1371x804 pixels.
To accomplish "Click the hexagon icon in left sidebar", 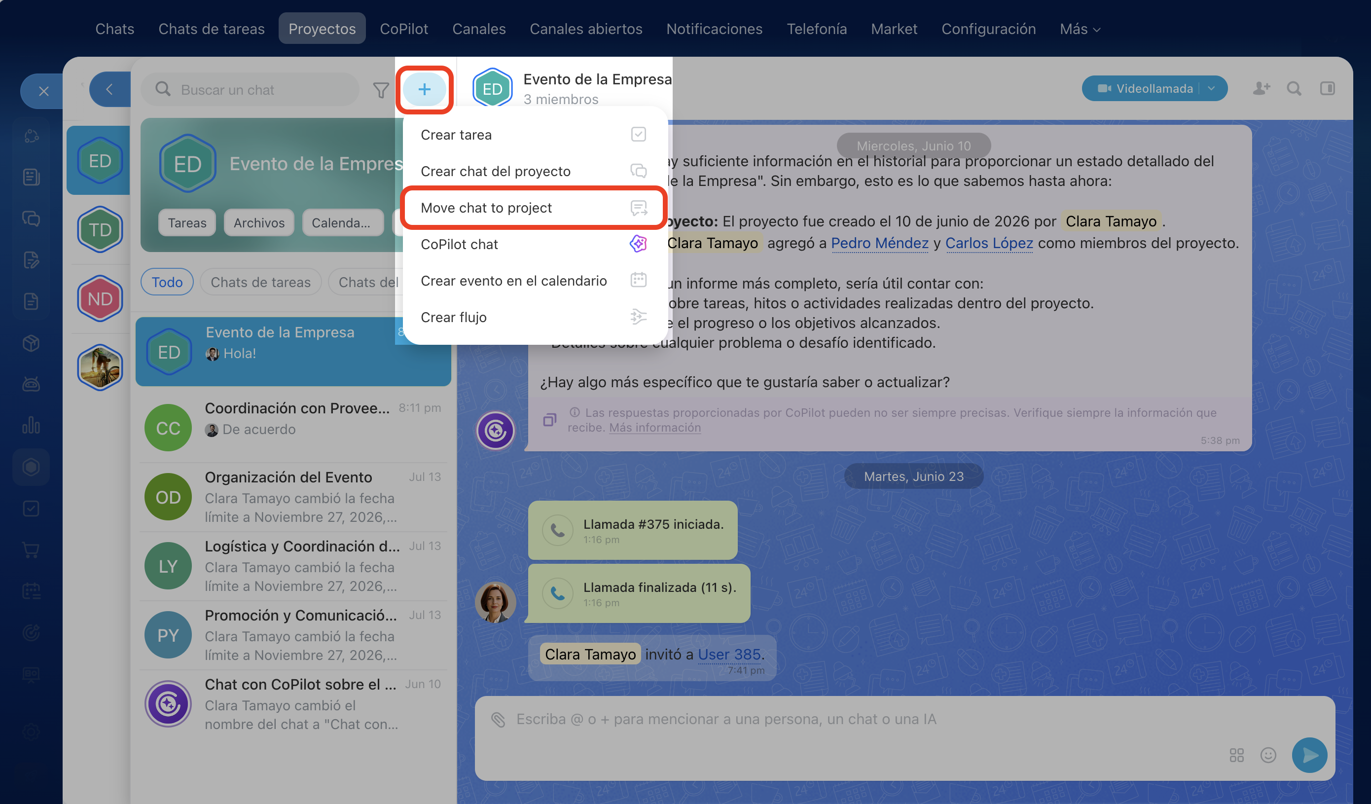I will click(x=31, y=467).
